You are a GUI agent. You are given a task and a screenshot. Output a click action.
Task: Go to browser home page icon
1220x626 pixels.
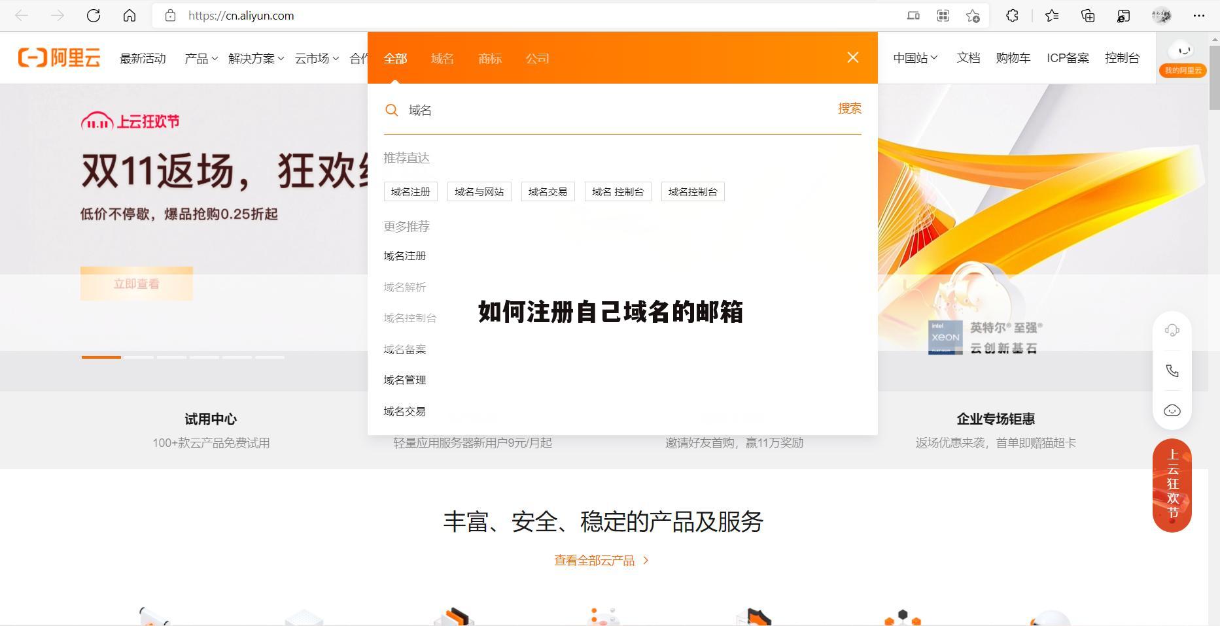pos(130,16)
